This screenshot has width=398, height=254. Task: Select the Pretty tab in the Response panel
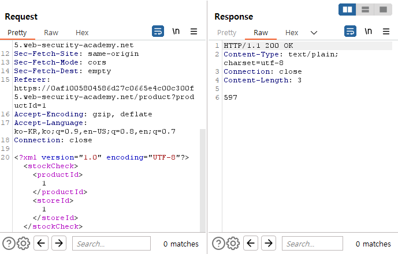[x=226, y=33]
